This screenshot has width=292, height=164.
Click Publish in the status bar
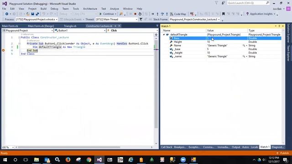[283, 153]
